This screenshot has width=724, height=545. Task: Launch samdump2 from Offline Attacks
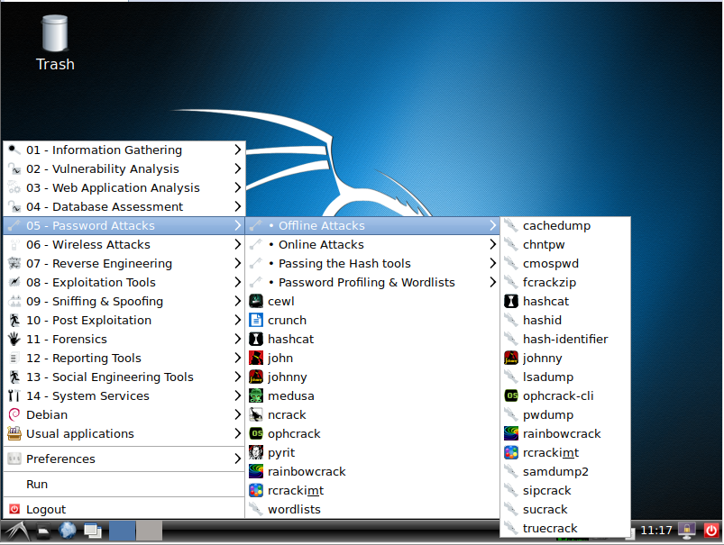point(565,472)
